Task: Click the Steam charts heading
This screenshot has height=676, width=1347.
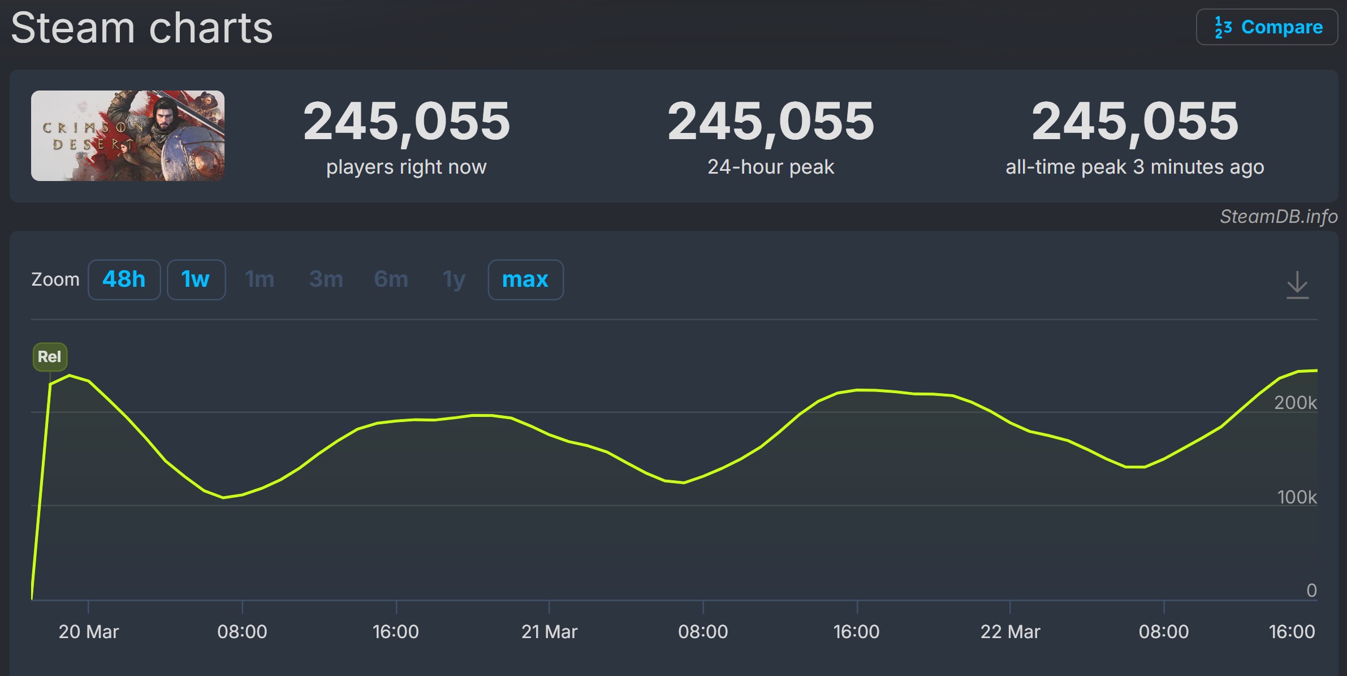Action: pyautogui.click(x=141, y=28)
